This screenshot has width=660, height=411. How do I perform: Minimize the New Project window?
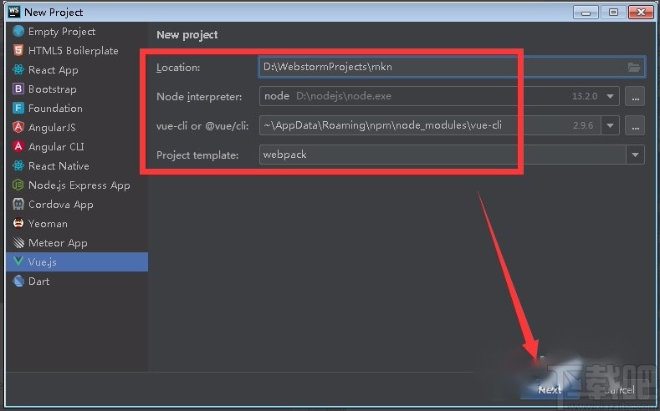tap(586, 13)
